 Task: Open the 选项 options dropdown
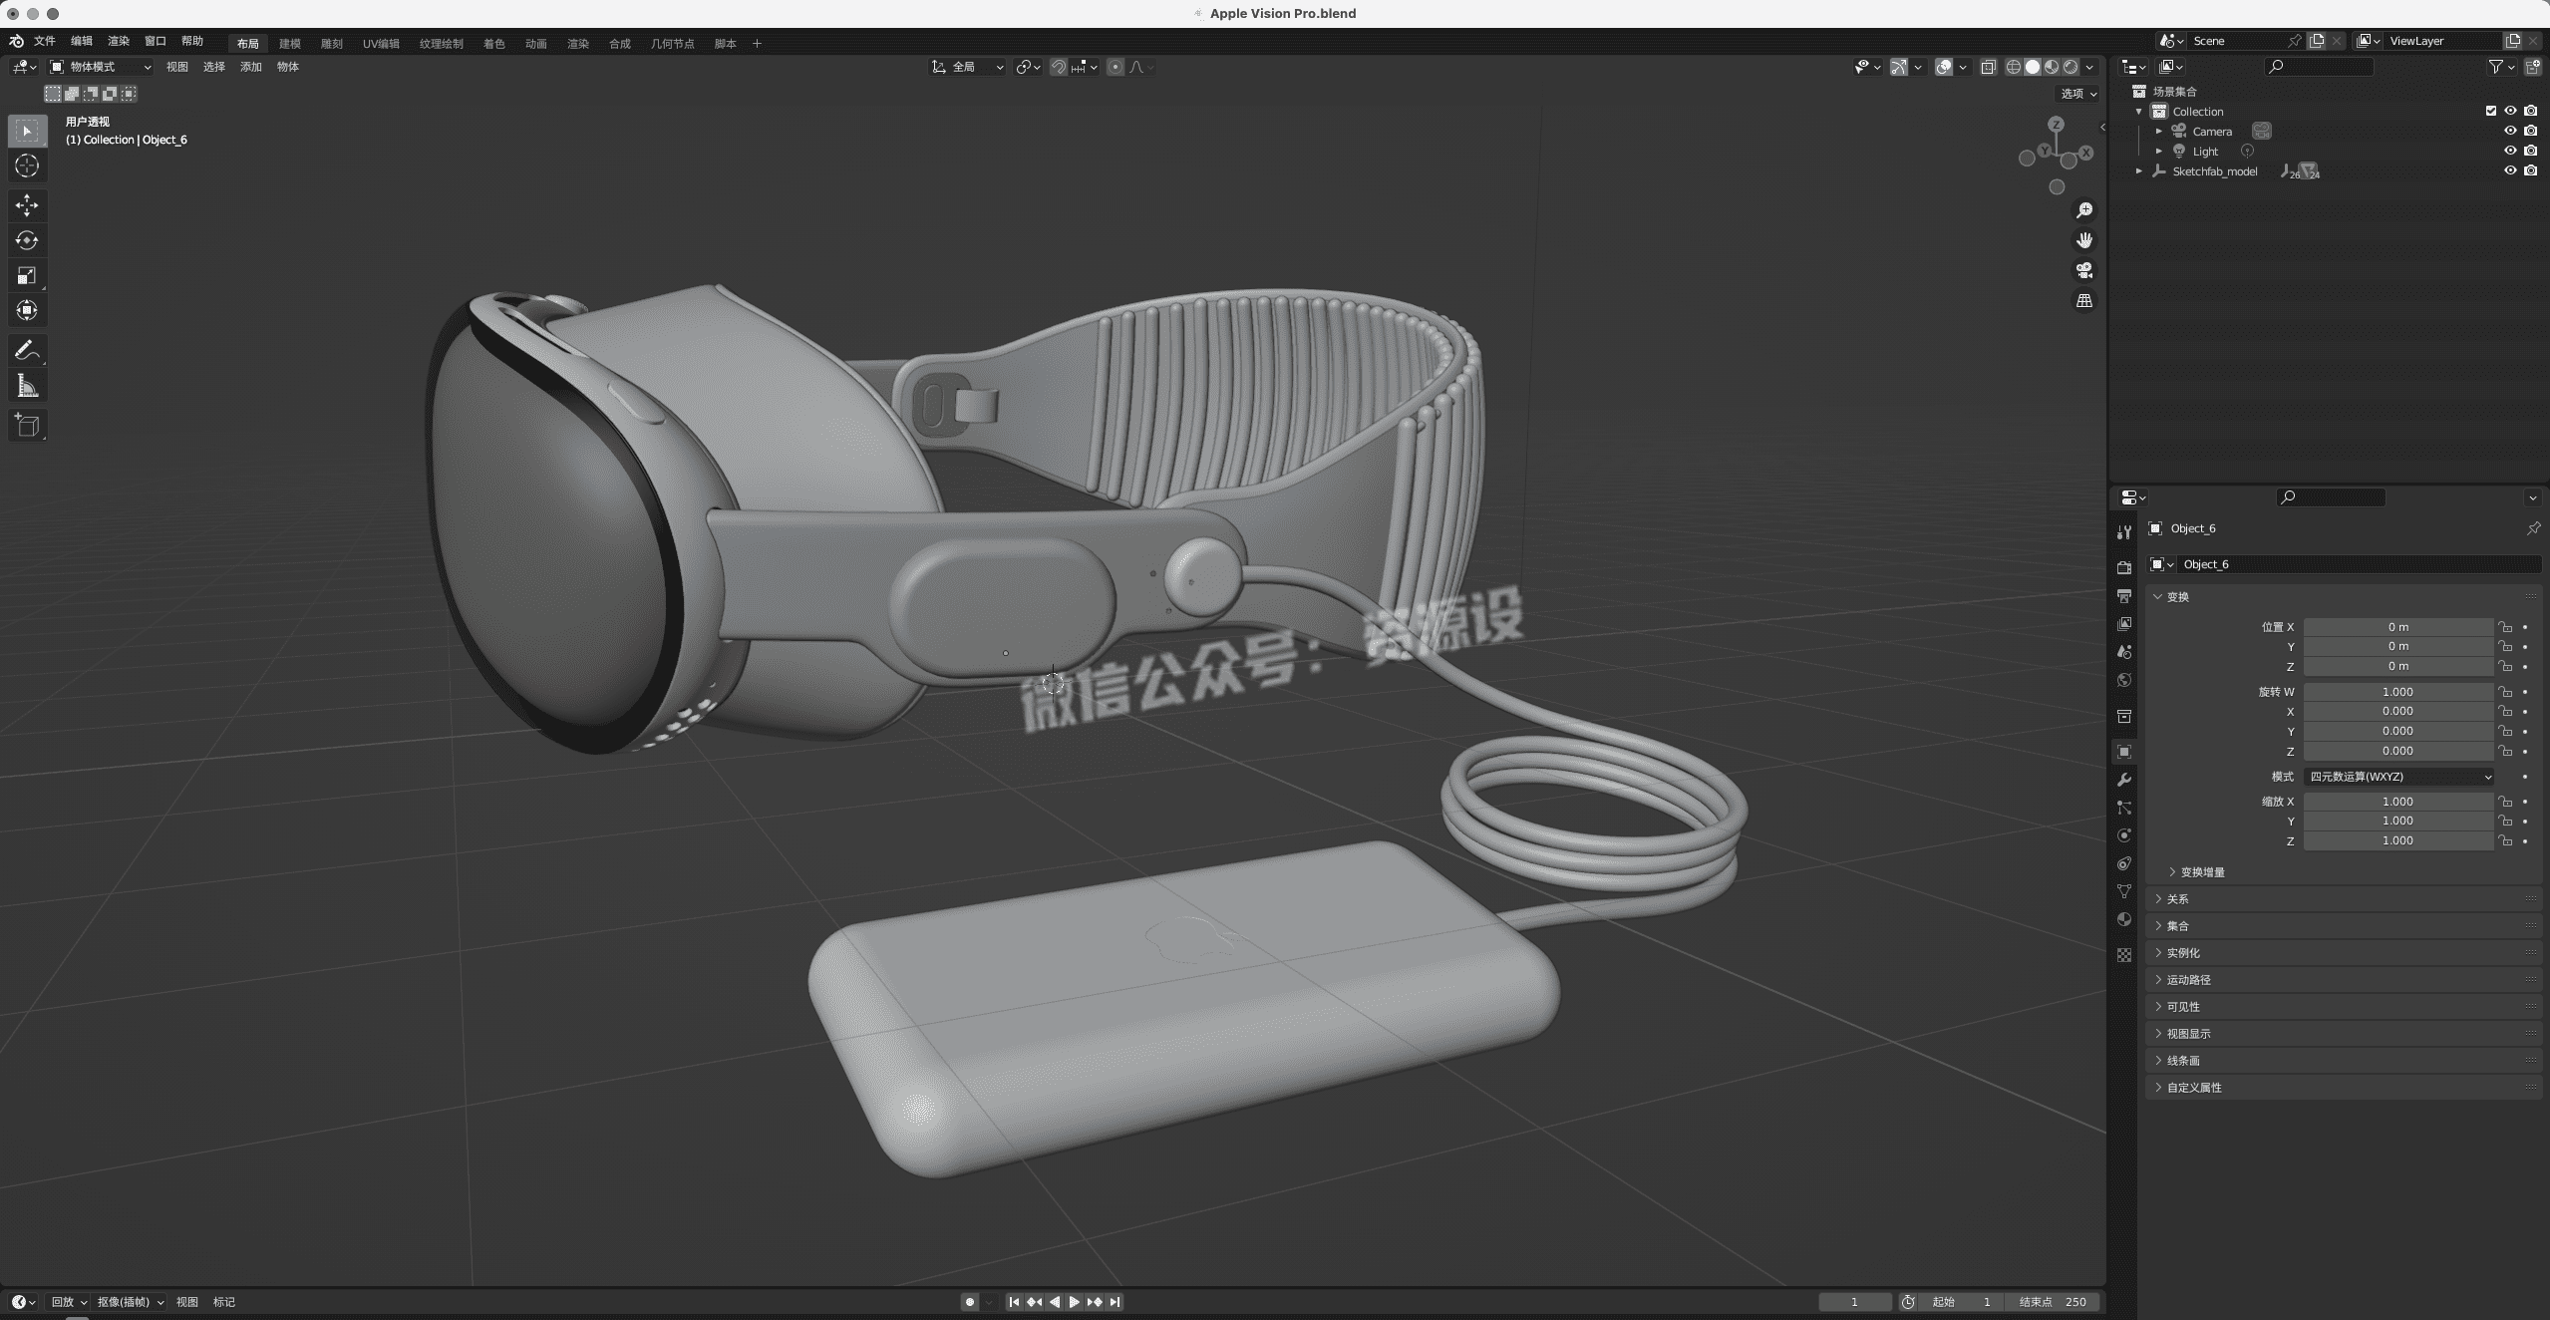point(2078,93)
